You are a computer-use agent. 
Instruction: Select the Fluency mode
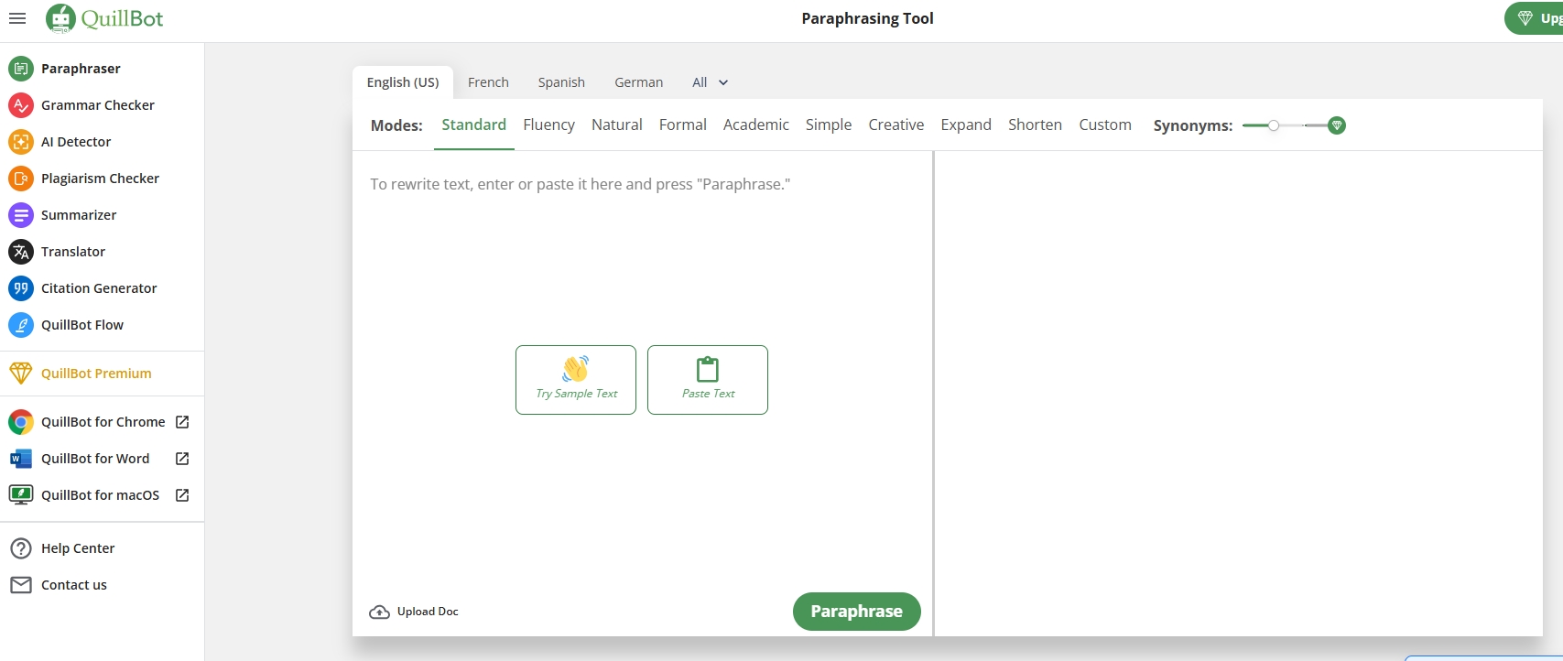tap(548, 125)
